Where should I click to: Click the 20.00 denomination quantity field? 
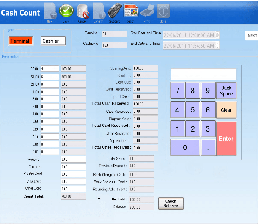[x=50, y=85]
